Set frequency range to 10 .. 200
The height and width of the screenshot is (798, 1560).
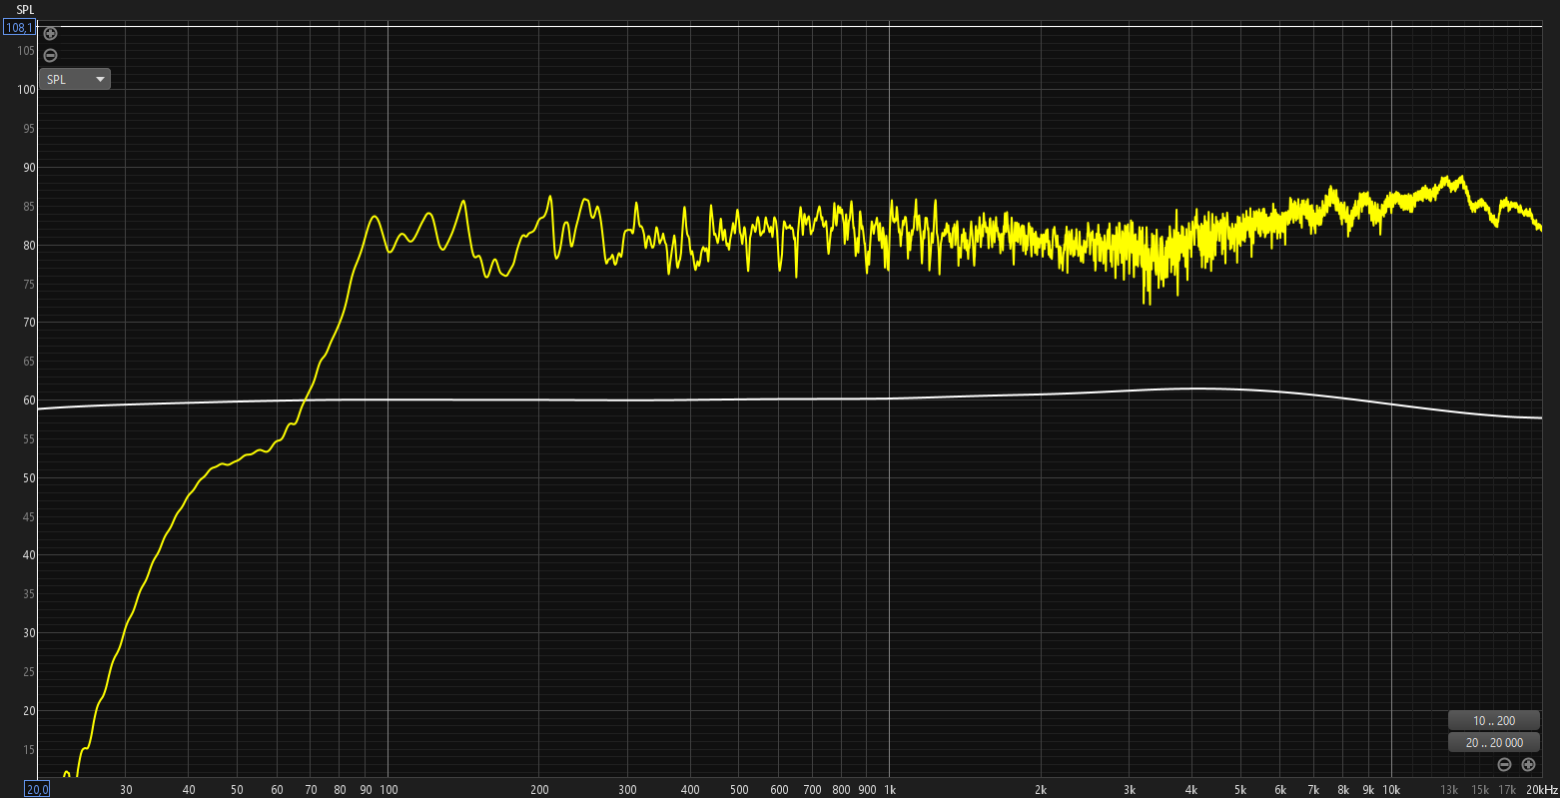[1494, 720]
